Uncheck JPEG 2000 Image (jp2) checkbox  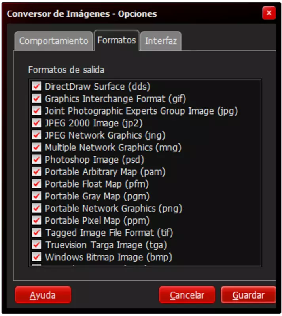coord(36,123)
